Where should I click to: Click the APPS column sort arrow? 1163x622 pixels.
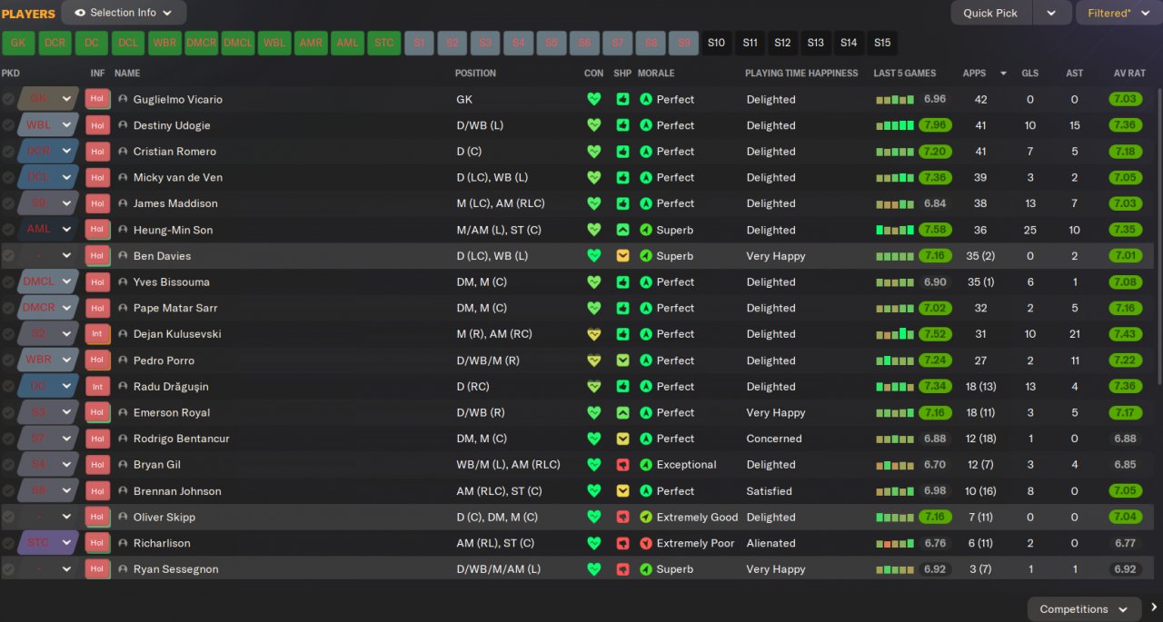tap(1003, 74)
